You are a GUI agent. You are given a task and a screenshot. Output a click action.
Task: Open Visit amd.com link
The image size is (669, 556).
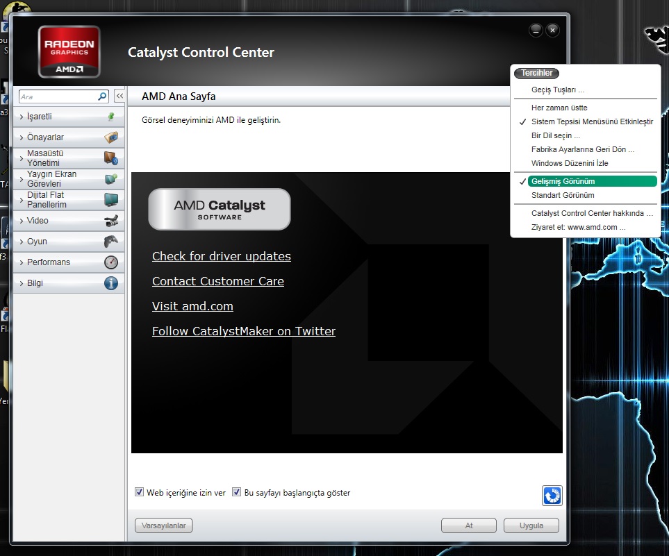(x=192, y=306)
